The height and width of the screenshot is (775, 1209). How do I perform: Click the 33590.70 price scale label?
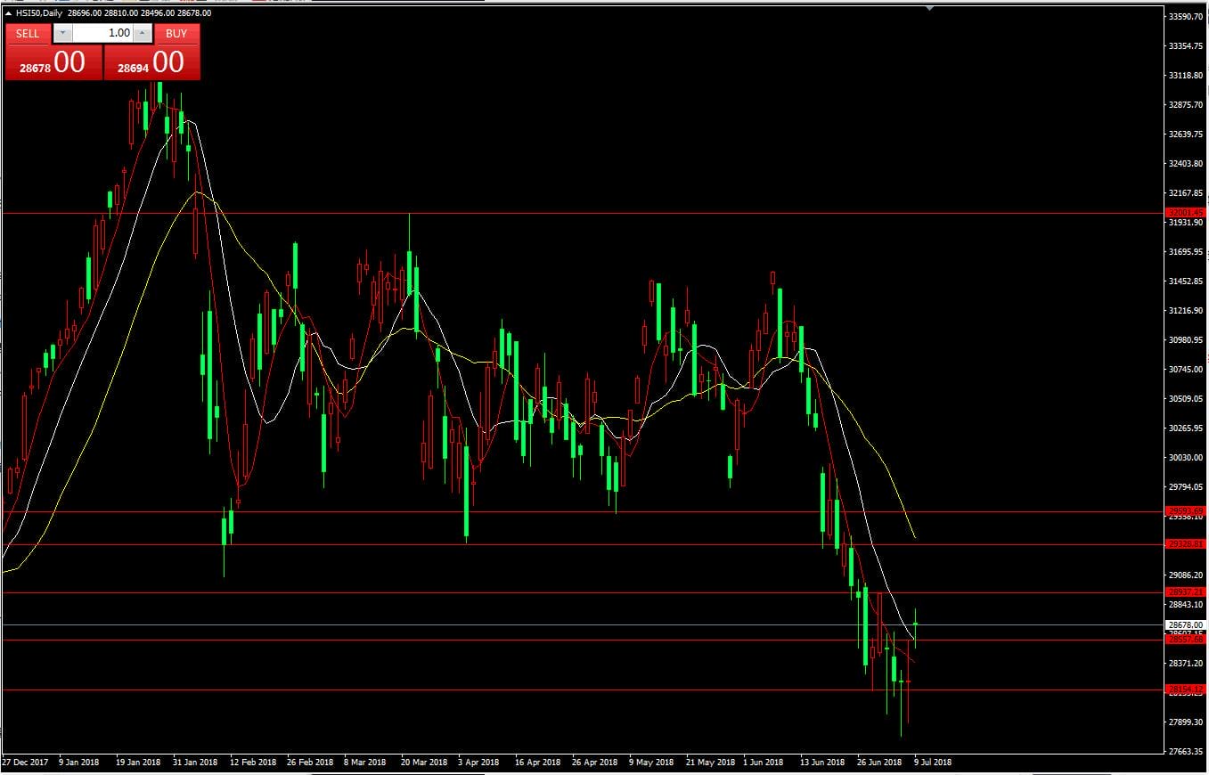pyautogui.click(x=1187, y=17)
